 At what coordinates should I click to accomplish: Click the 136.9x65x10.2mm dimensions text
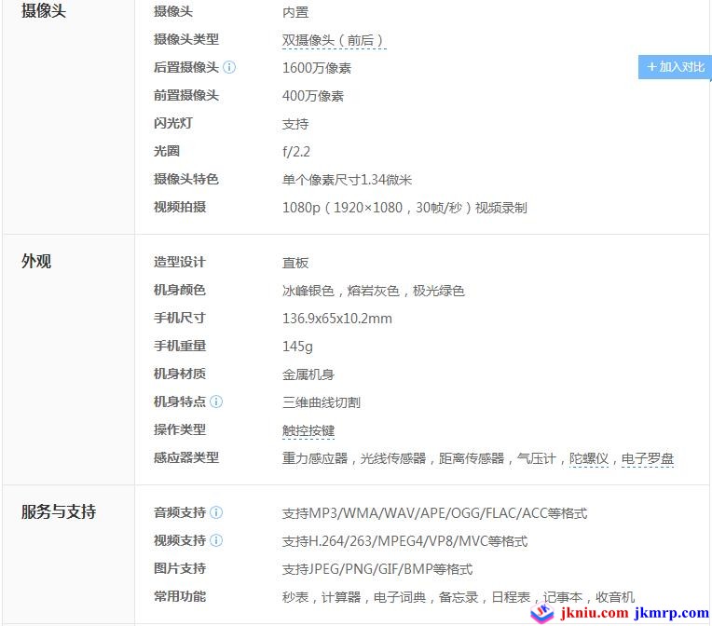(336, 319)
